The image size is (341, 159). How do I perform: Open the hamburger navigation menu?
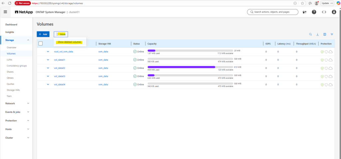pyautogui.click(x=5, y=12)
